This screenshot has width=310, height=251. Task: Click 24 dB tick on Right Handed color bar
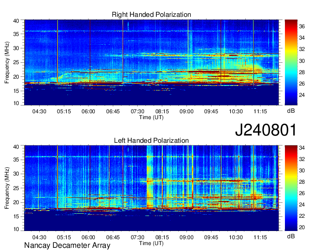(x=302, y=95)
